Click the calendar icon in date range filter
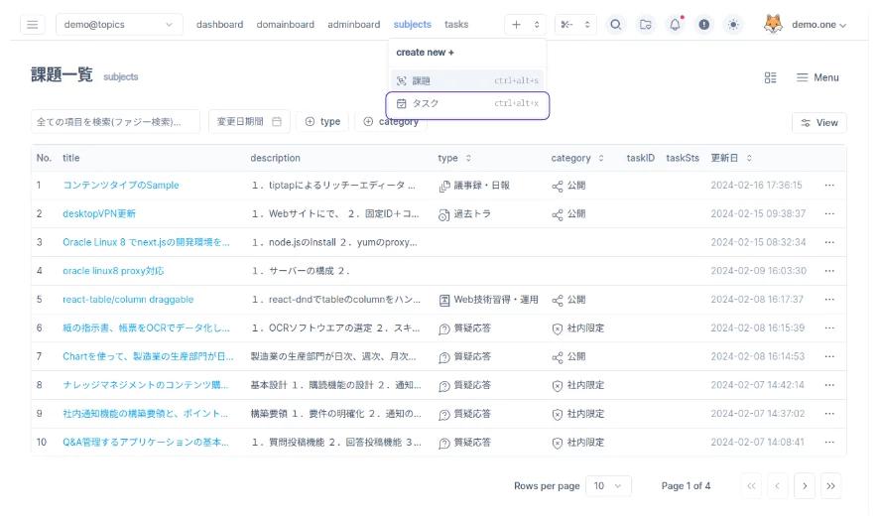 tap(277, 121)
